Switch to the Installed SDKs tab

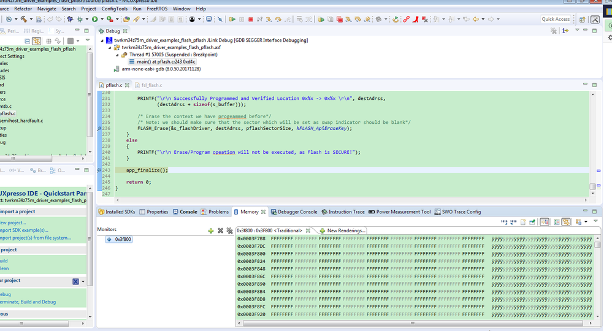tap(117, 212)
